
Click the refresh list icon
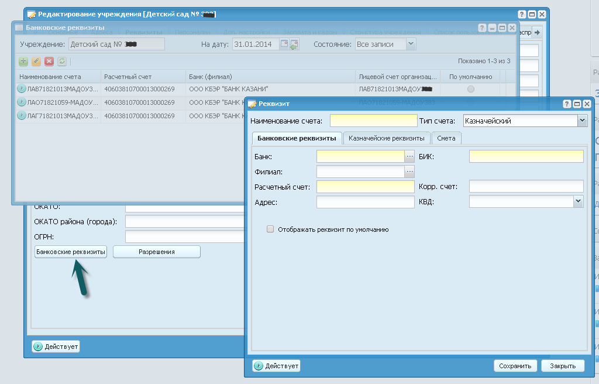(62, 61)
